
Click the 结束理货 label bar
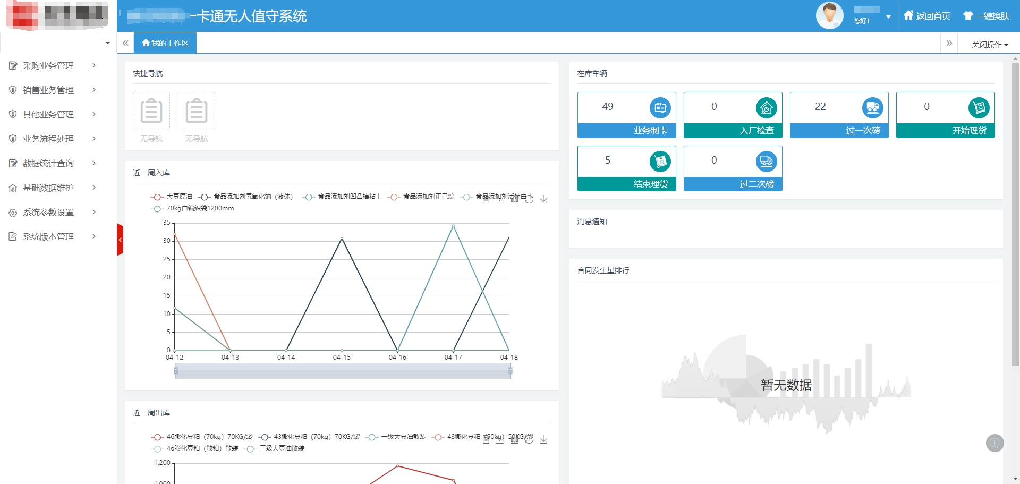pos(627,184)
